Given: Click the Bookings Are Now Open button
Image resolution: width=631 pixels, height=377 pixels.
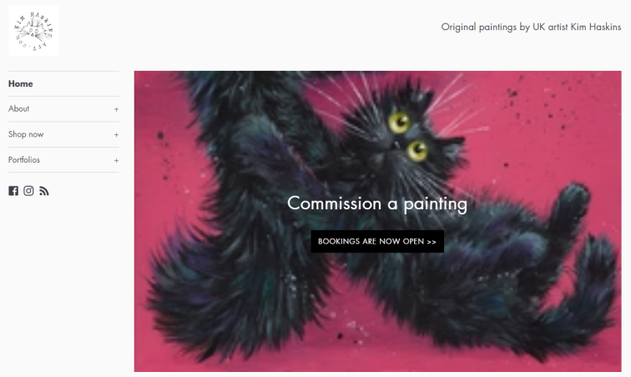Looking at the screenshot, I should [x=377, y=241].
